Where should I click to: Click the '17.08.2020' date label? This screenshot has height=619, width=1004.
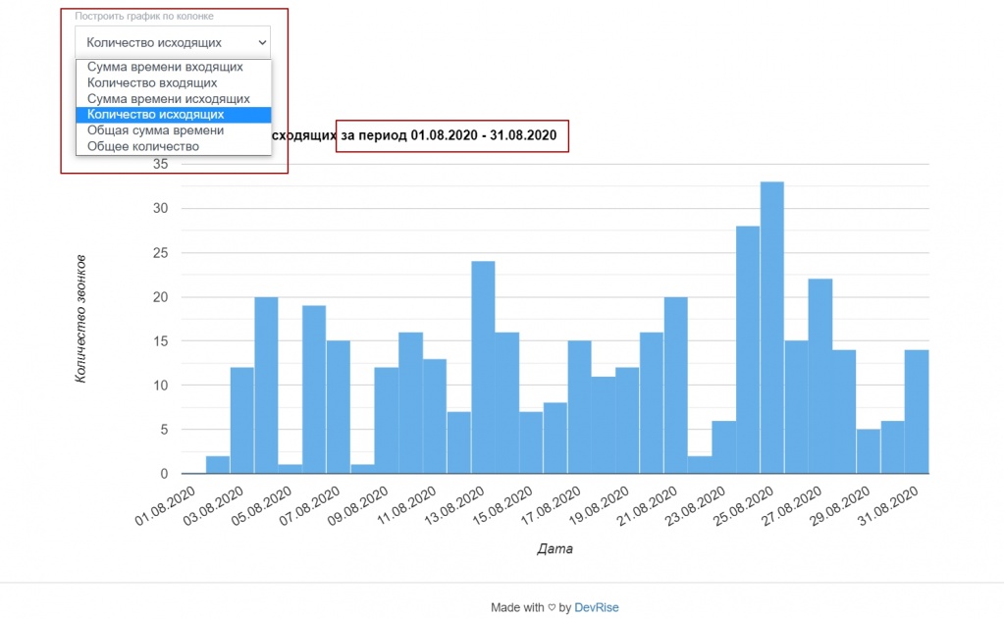(x=551, y=506)
